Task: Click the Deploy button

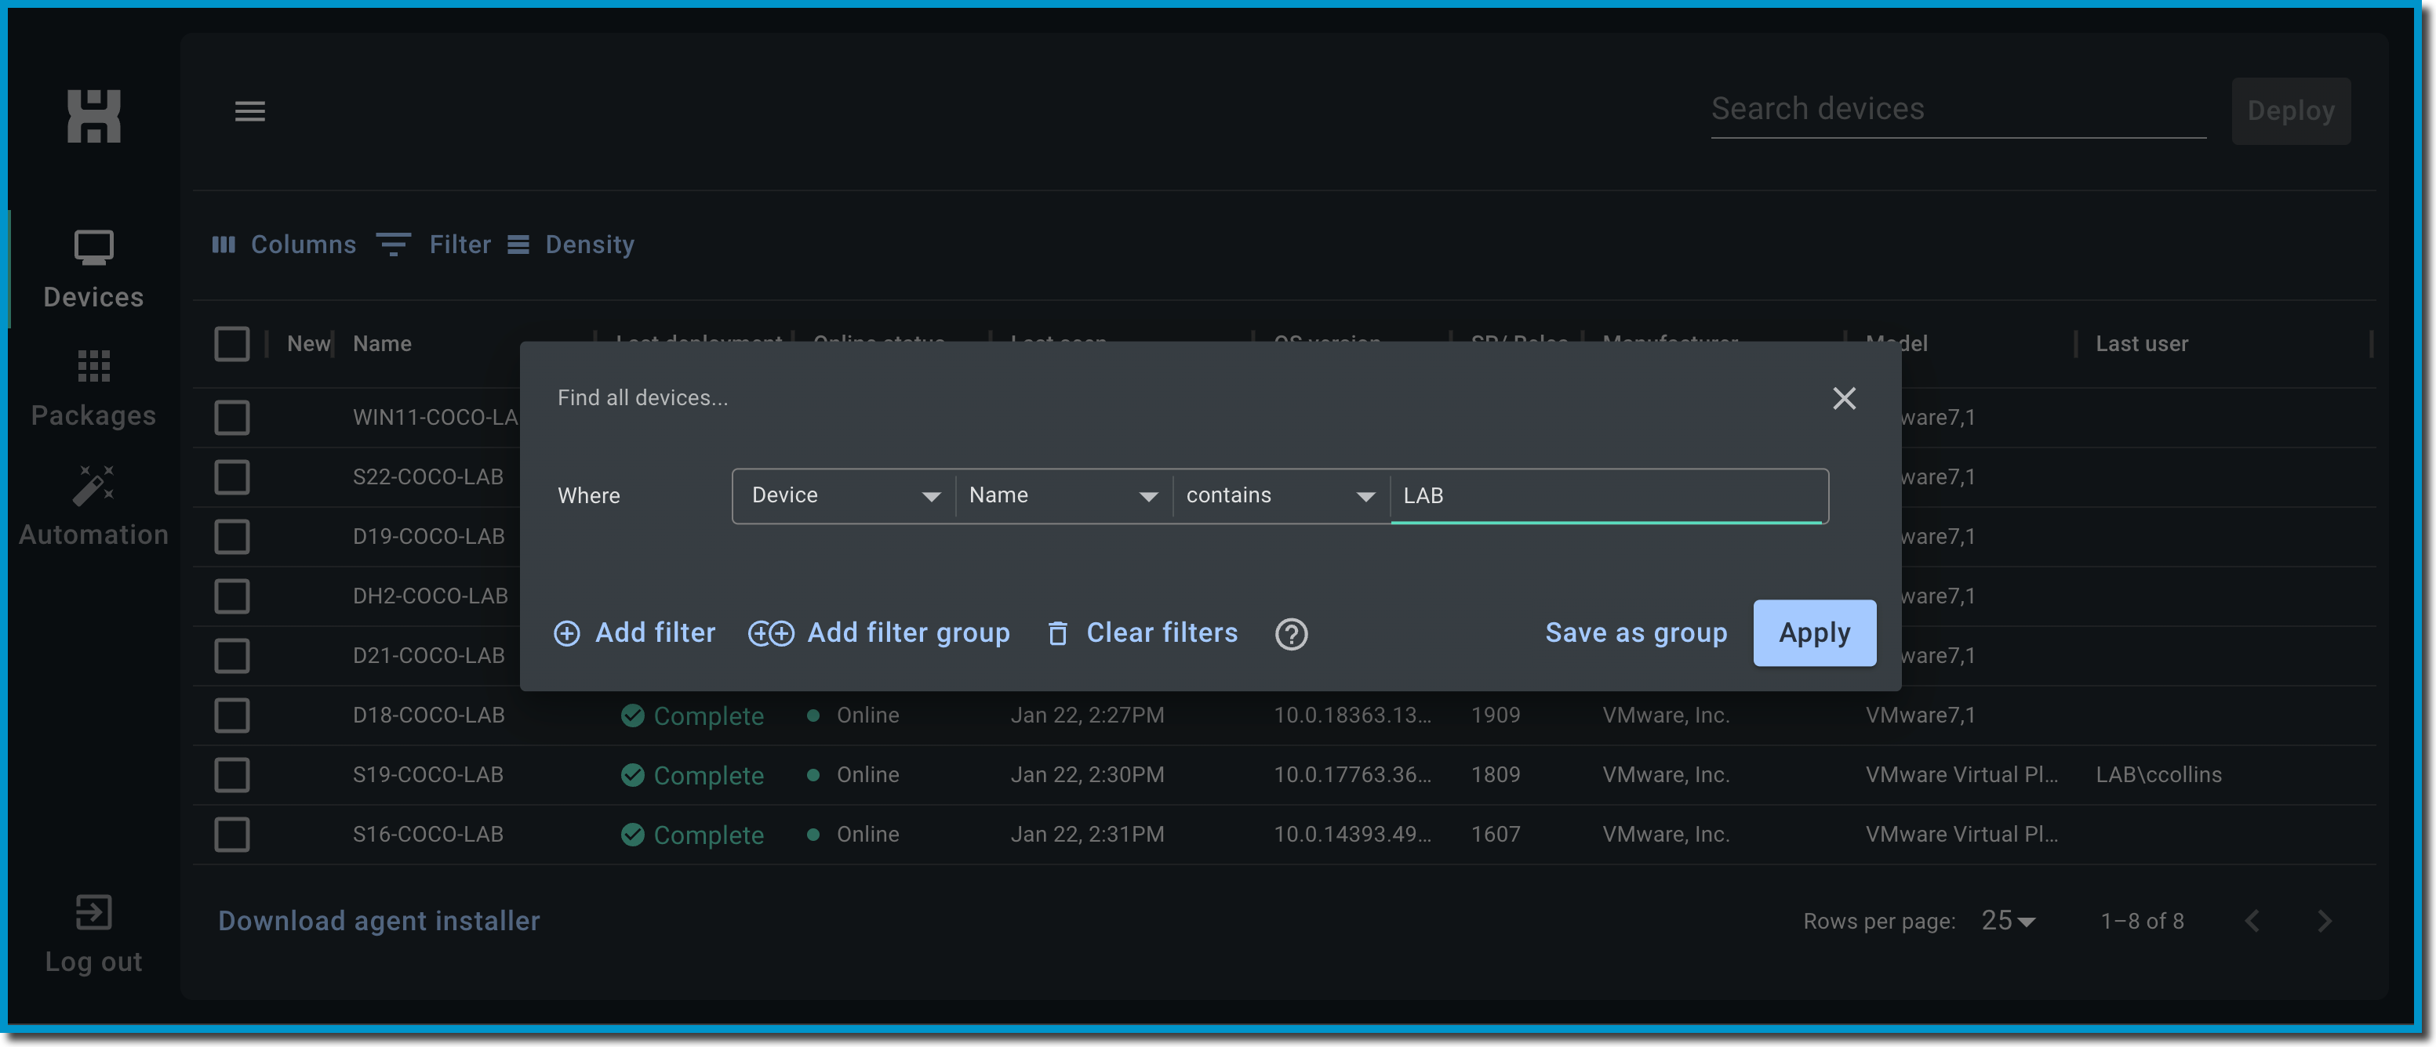Action: pyautogui.click(x=2290, y=110)
